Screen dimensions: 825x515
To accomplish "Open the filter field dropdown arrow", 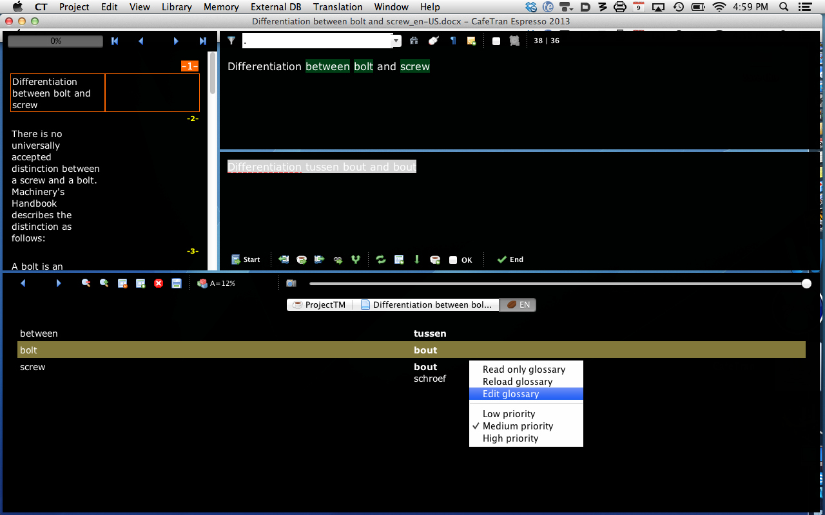I will click(396, 41).
